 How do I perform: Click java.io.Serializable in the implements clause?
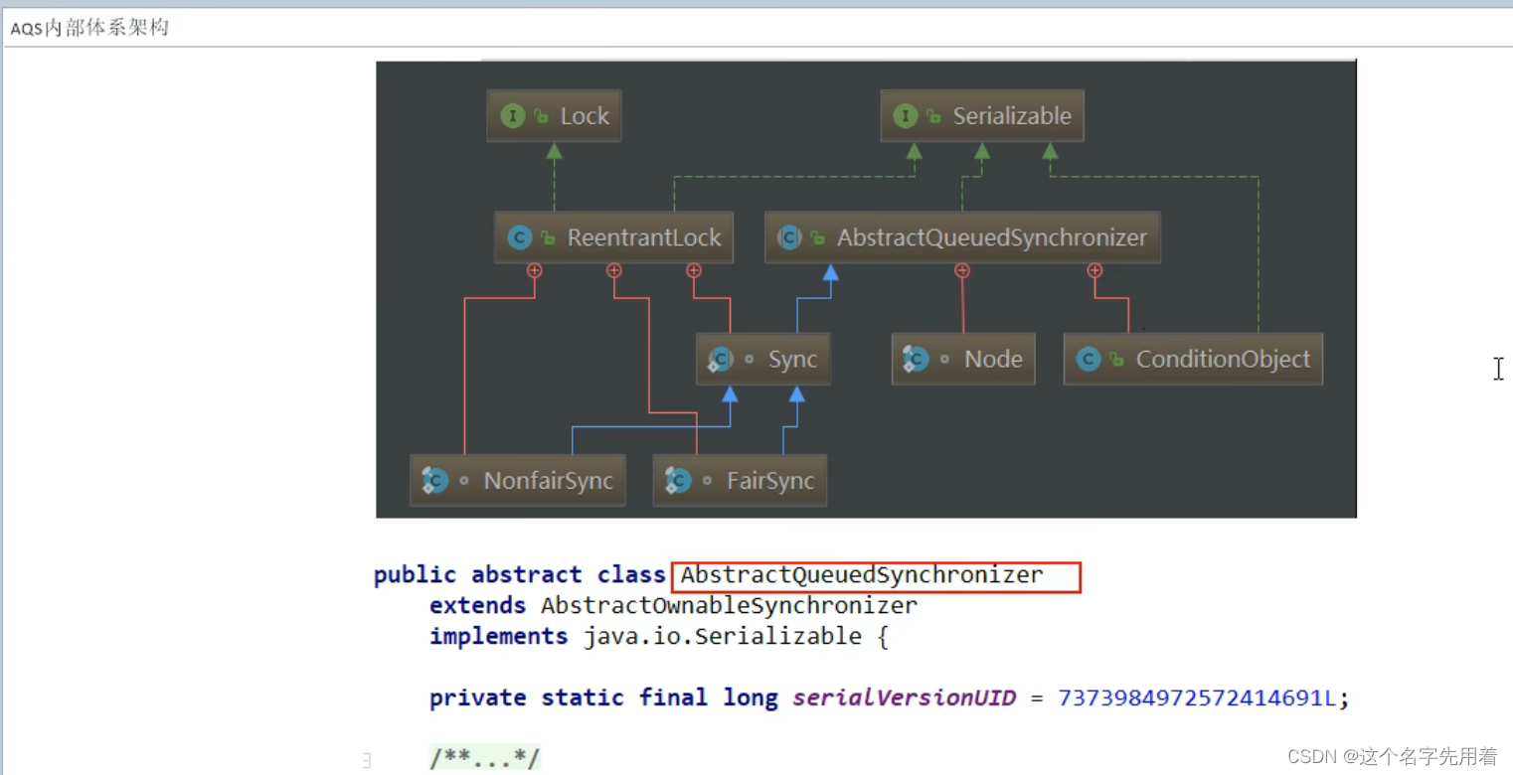(723, 636)
